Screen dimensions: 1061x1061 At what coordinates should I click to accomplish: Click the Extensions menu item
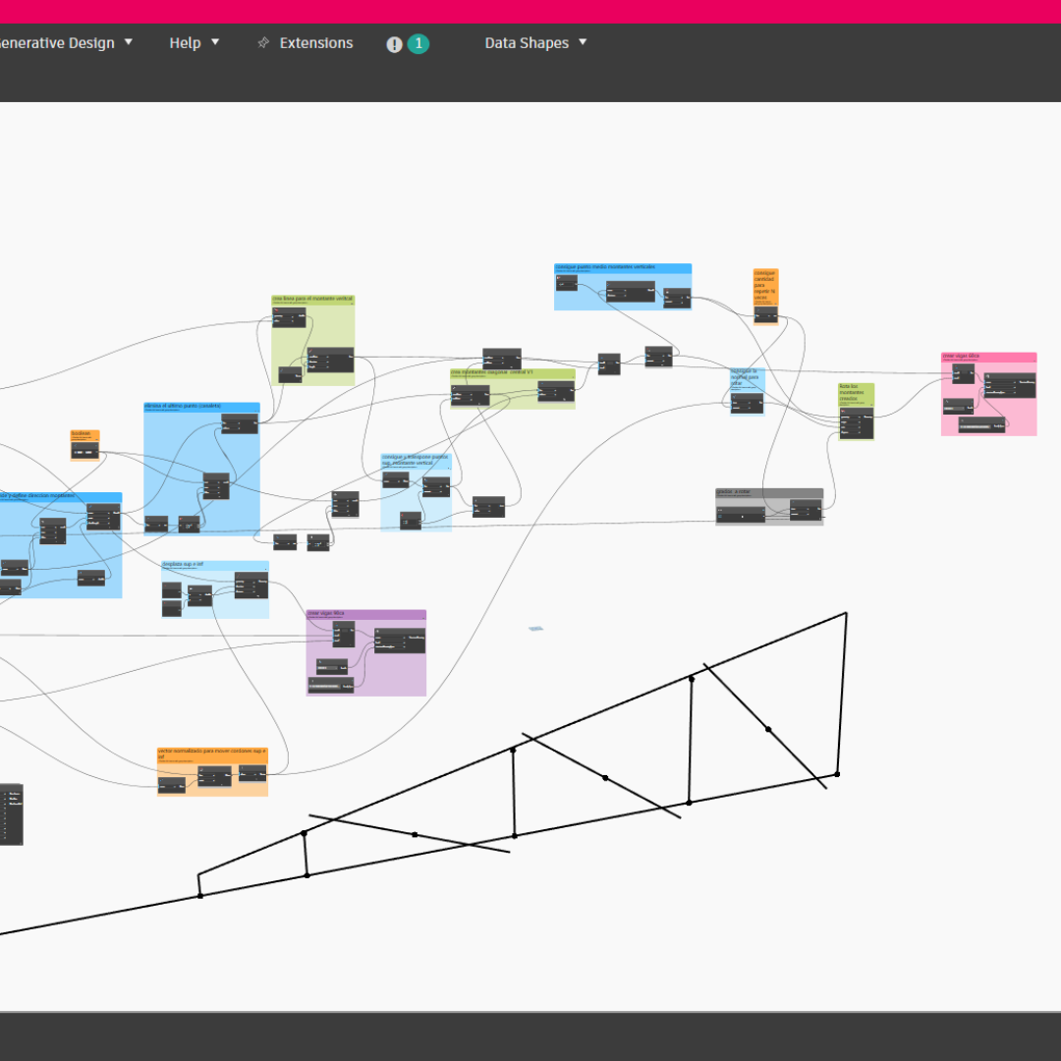point(315,43)
